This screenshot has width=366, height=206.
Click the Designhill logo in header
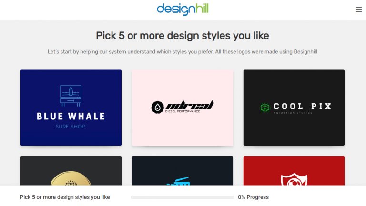coord(183,10)
